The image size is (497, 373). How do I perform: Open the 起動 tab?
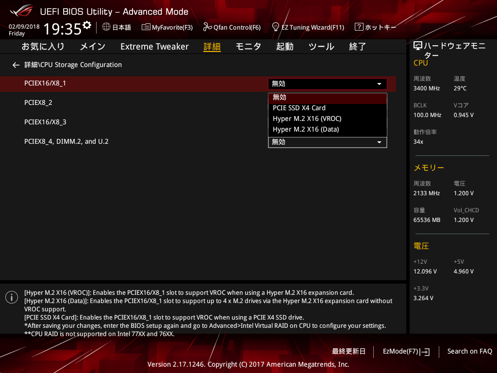pyautogui.click(x=284, y=47)
